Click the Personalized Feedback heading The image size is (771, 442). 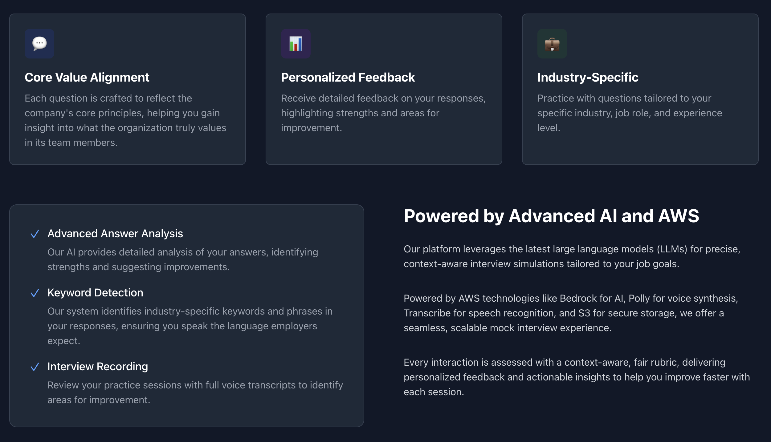(348, 77)
